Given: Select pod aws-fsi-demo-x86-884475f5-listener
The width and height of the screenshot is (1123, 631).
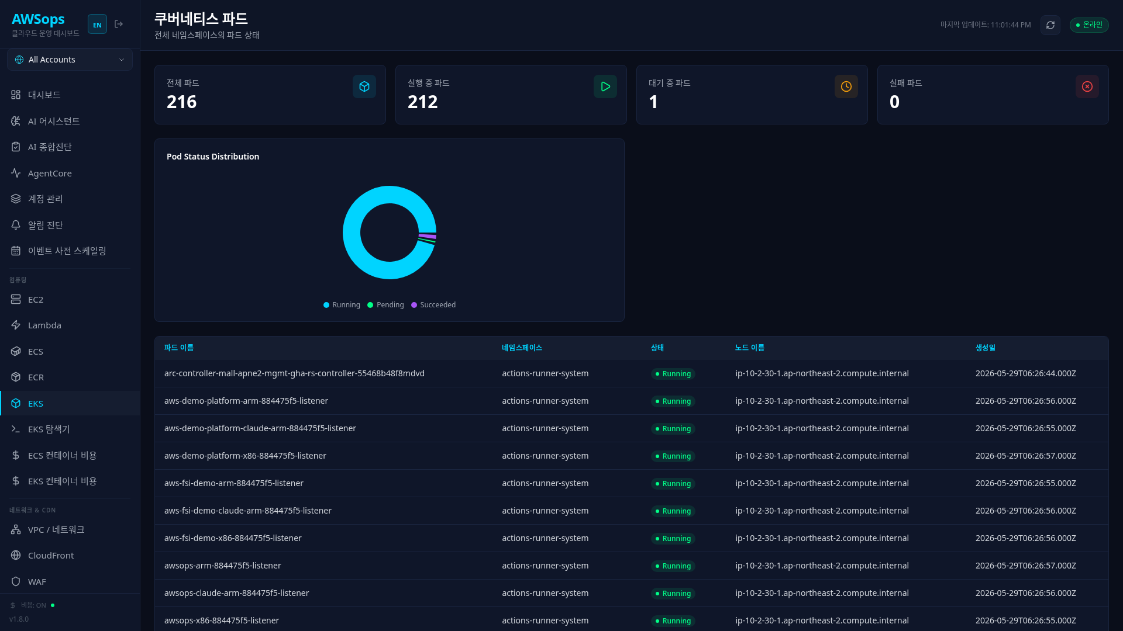Looking at the screenshot, I should point(632,538).
